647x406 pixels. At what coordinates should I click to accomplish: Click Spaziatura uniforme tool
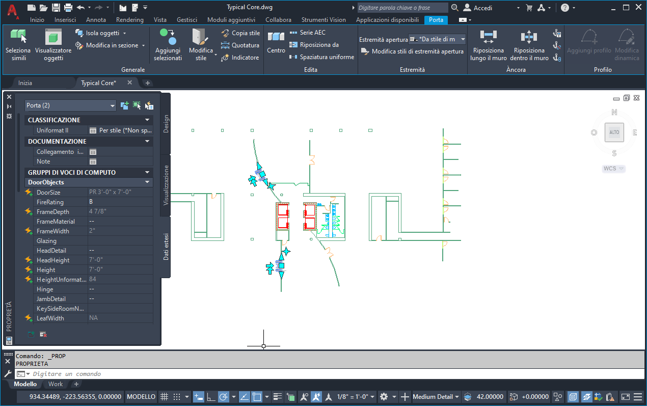[321, 57]
